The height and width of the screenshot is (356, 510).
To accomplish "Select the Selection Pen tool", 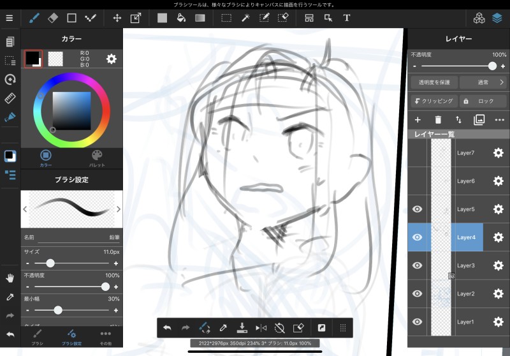I will 264,18.
